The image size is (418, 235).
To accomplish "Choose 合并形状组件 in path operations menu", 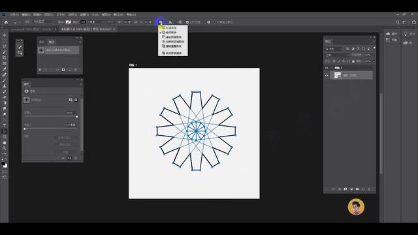I will point(174,53).
